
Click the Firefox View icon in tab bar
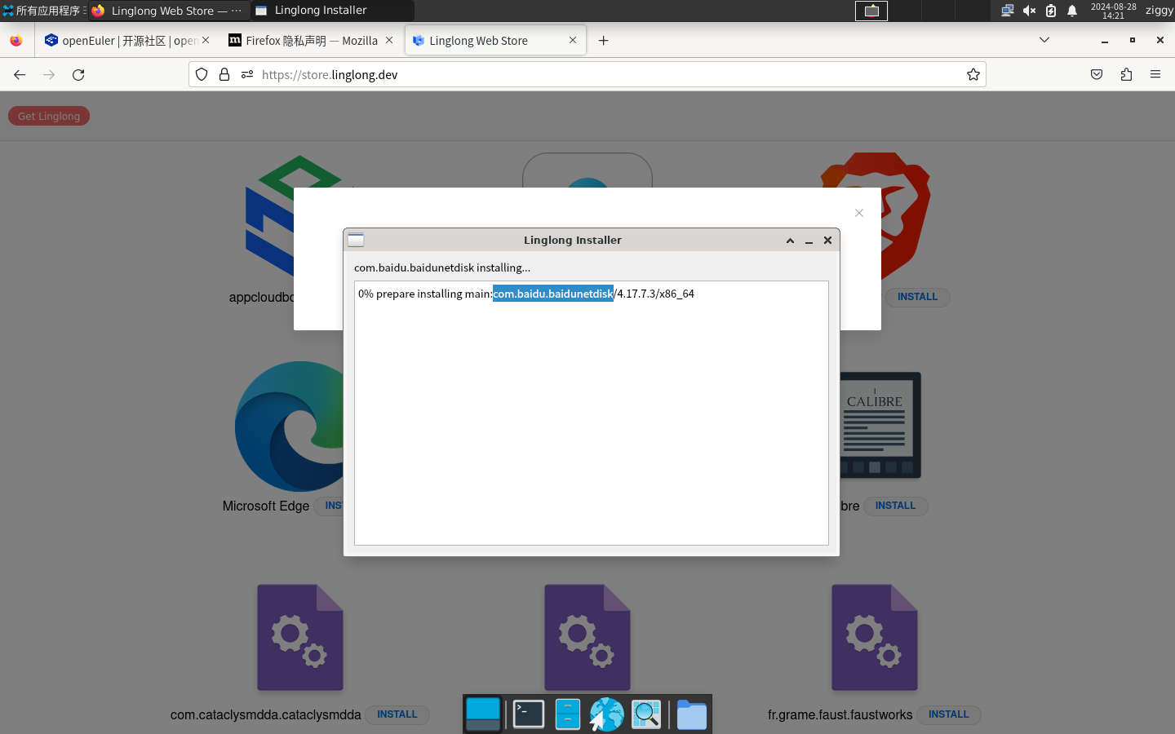(16, 40)
